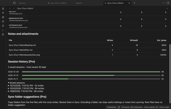Toggle the right sidebar panel icon
171x109 pixels.
point(168,3)
